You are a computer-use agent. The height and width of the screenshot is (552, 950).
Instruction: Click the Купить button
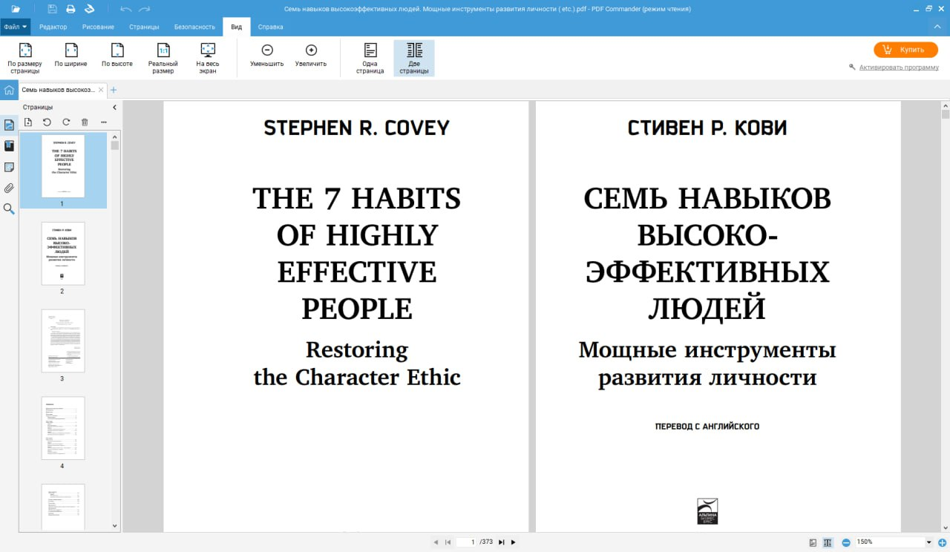[905, 50]
